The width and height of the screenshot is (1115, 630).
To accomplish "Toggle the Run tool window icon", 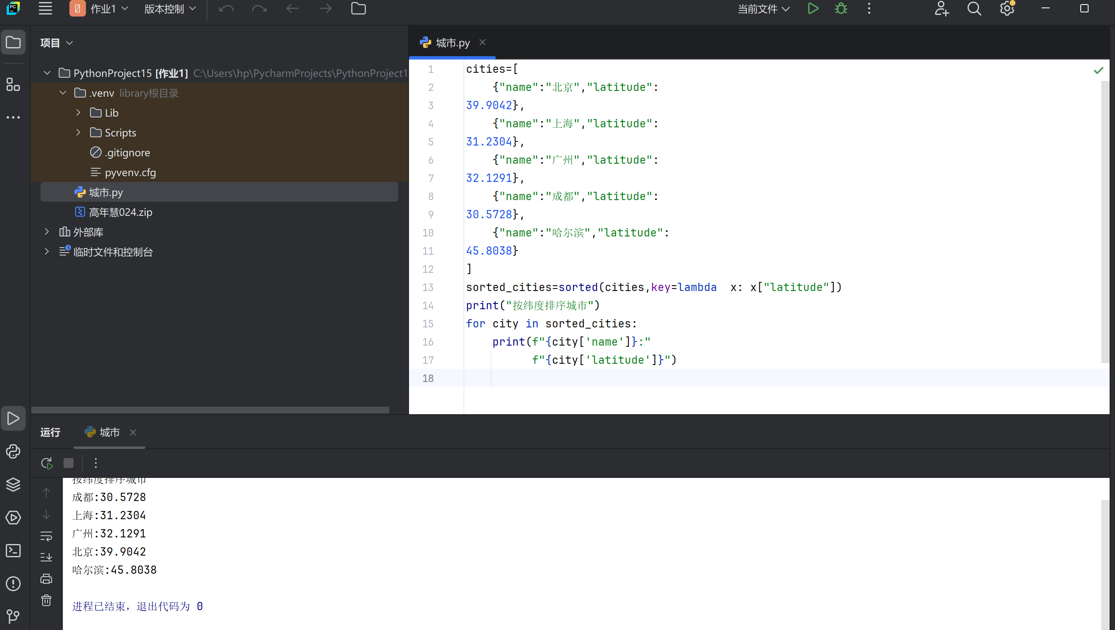I will 13,418.
